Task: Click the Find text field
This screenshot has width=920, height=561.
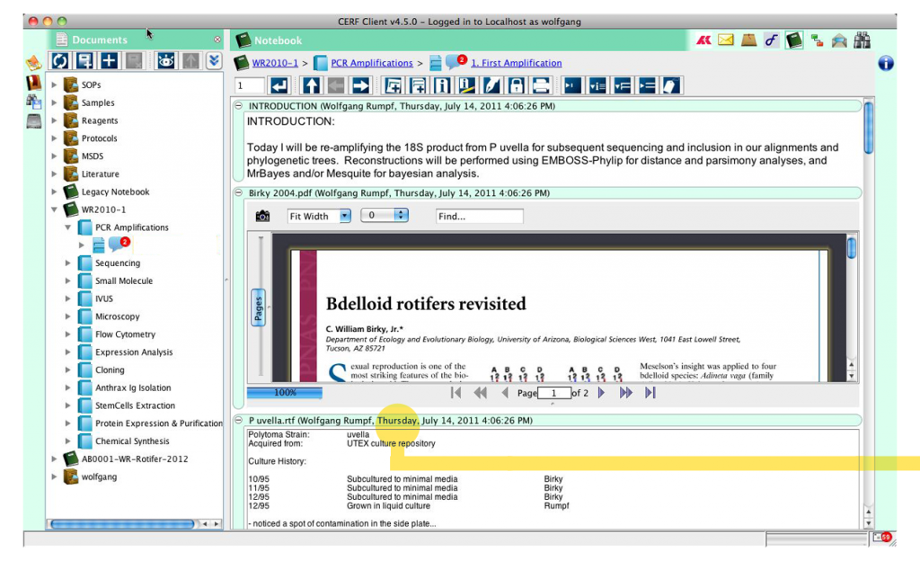Action: 479,216
